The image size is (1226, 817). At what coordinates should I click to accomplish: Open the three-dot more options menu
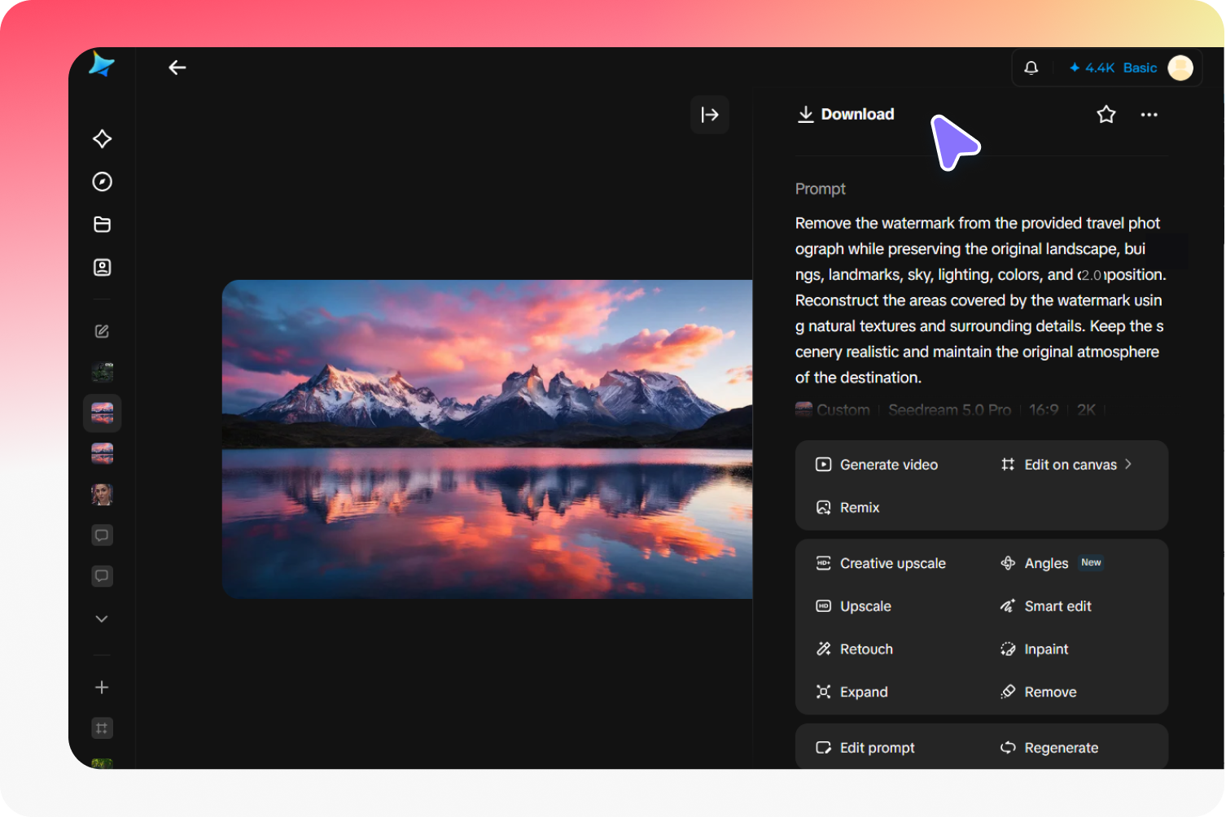(1149, 115)
